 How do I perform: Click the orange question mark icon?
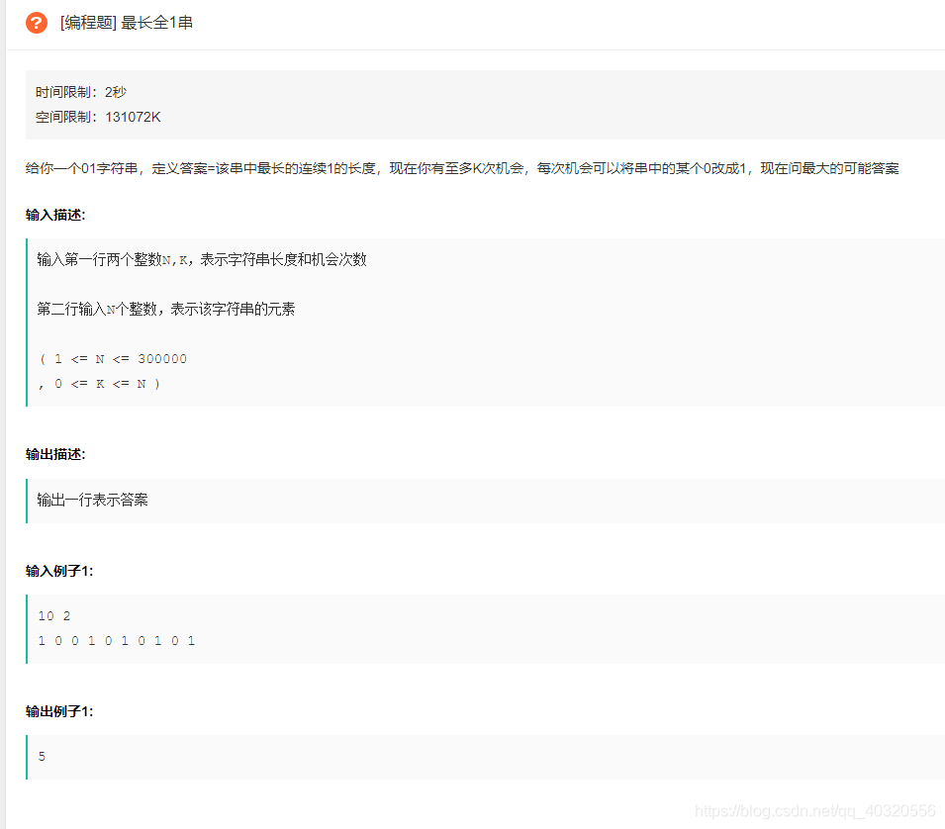point(37,23)
